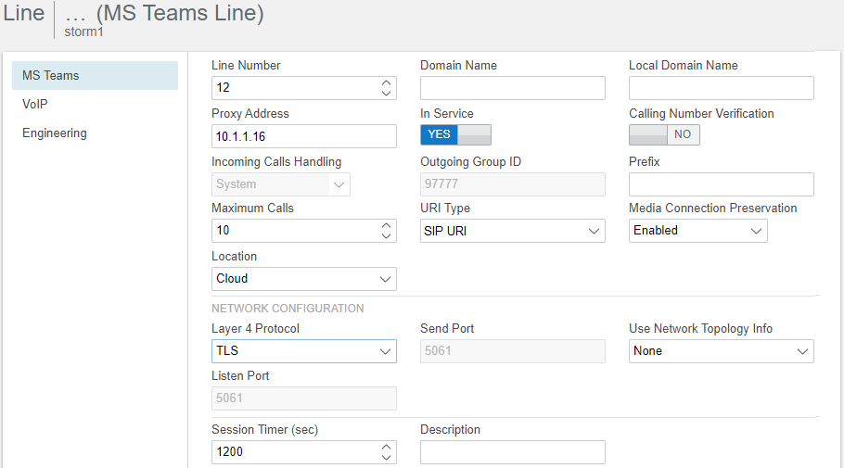Image resolution: width=844 pixels, height=468 pixels.
Task: Open Use Network Topology Info dropdown
Action: point(722,351)
